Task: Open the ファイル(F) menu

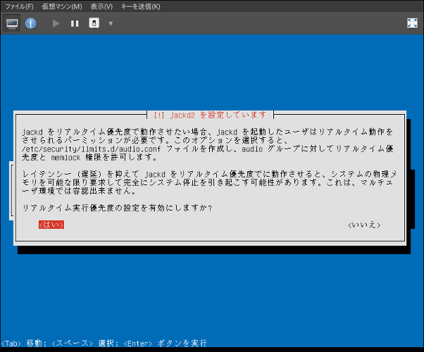Action: [19, 6]
